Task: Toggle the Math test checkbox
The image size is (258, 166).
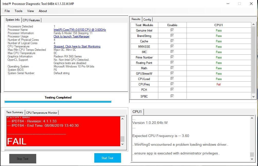Action: (172, 68)
